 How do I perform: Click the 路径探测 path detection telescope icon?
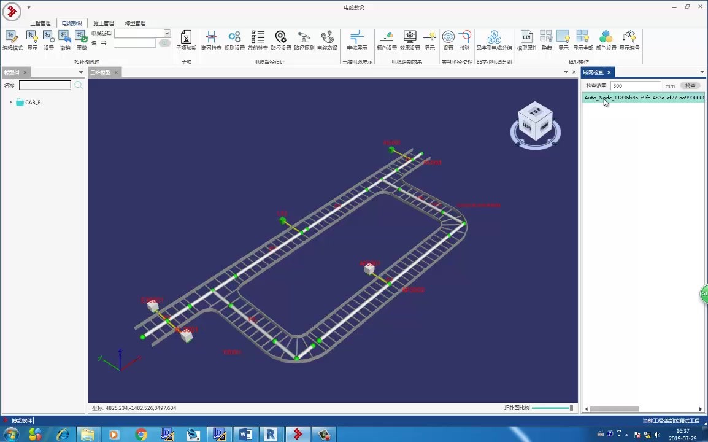tap(304, 41)
